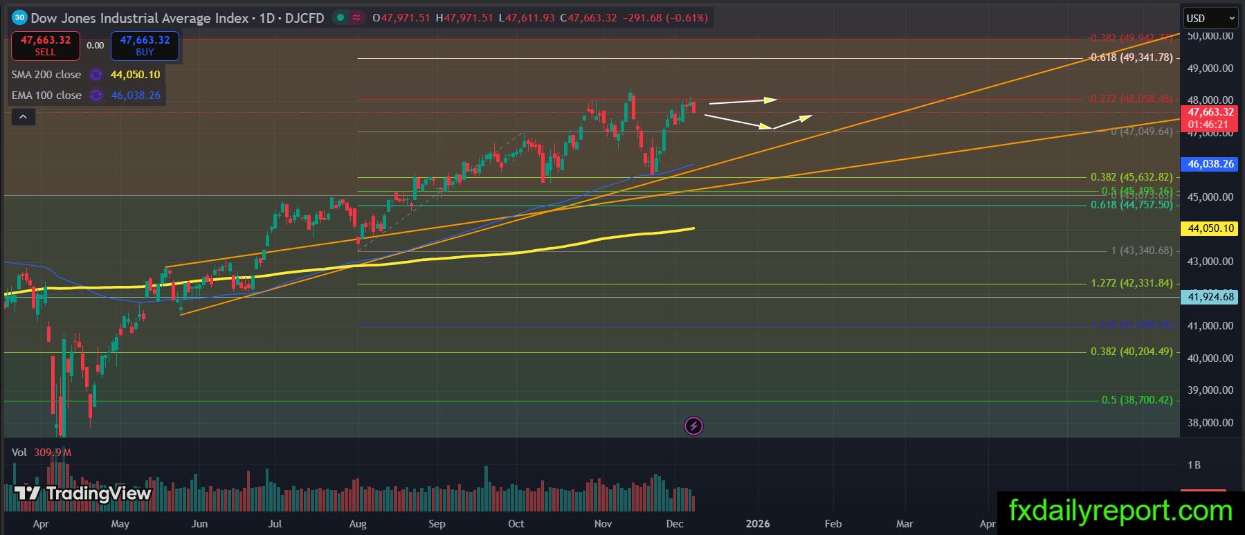This screenshot has width=1245, height=535.
Task: Click the Feb label on the time axis
Action: coord(833,524)
